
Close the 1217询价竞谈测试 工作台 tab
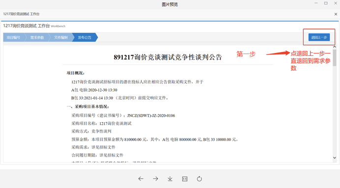click(x=336, y=14)
